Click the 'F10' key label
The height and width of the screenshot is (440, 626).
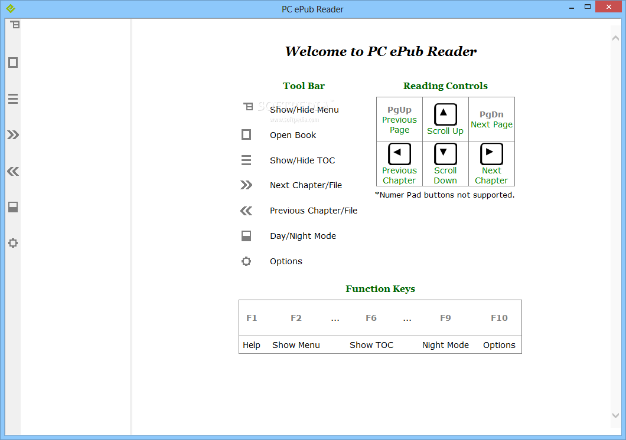point(499,318)
